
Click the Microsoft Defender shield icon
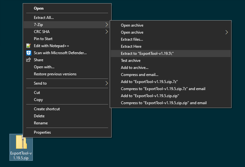click(28, 53)
